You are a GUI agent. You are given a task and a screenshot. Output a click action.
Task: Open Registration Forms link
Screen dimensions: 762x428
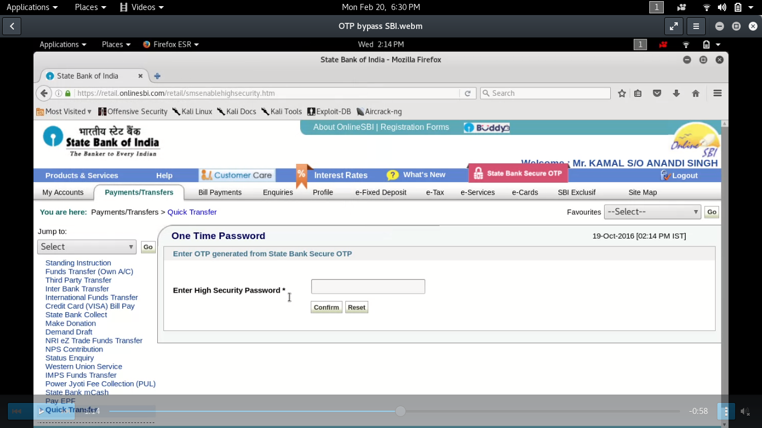pos(414,127)
